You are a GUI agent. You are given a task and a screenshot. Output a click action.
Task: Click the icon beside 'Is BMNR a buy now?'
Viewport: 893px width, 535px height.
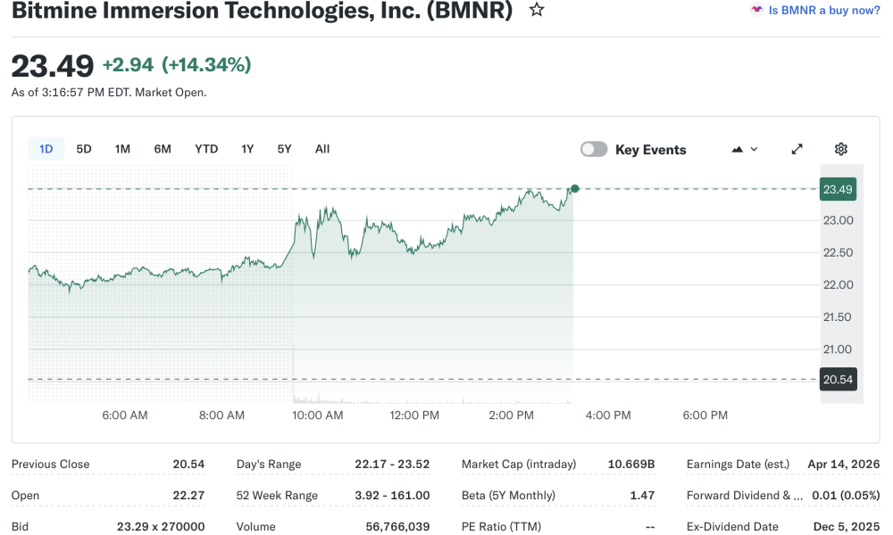[x=756, y=10]
